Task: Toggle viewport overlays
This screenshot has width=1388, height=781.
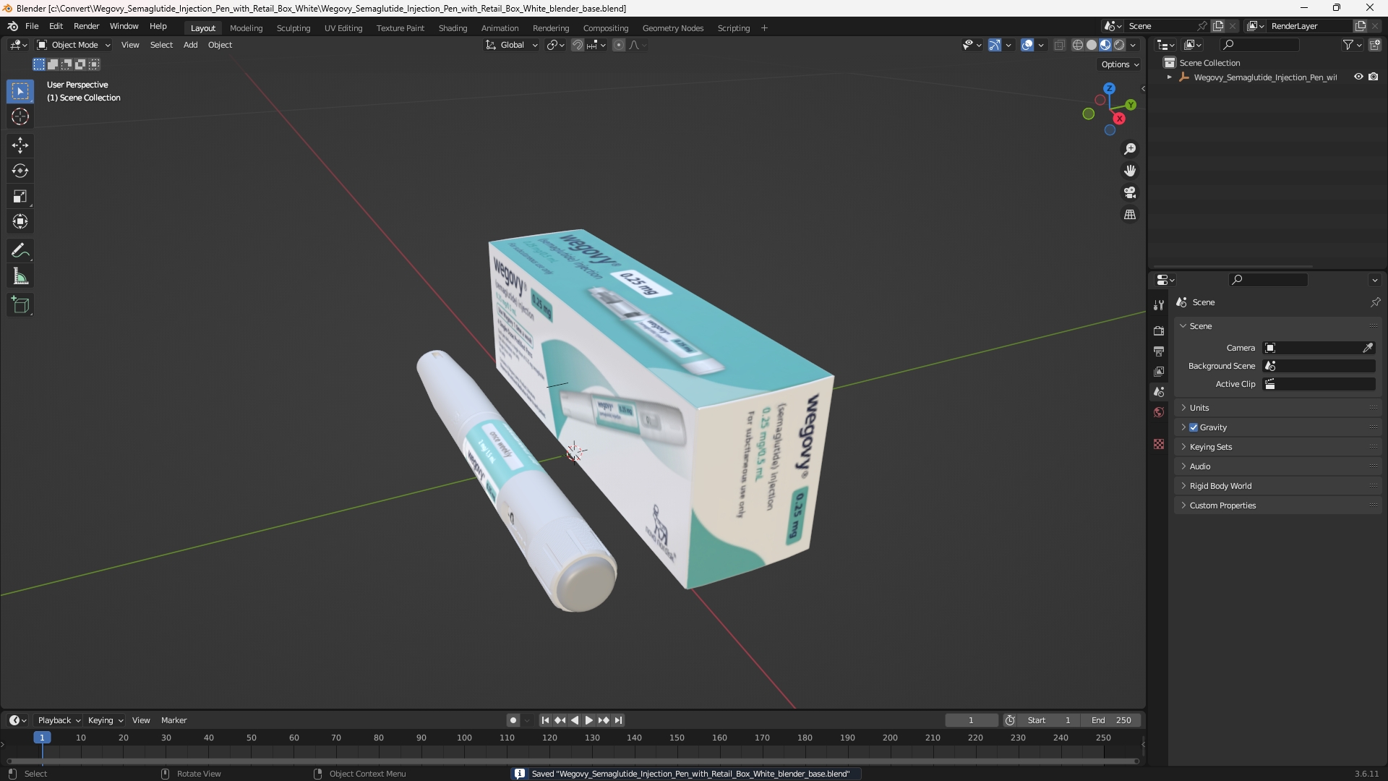Action: [x=1027, y=45]
